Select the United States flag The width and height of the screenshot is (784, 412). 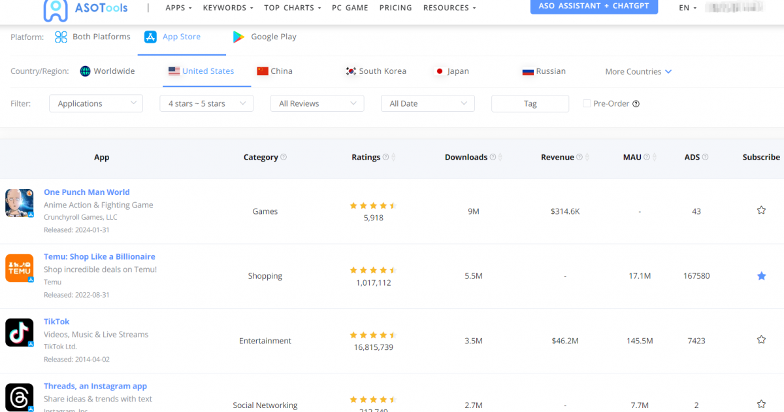pos(173,71)
